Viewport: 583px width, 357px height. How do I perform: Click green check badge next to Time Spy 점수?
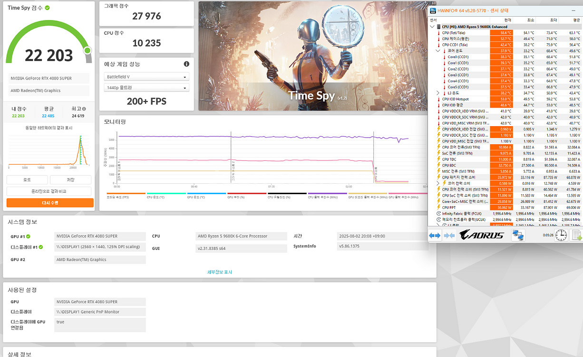(47, 8)
